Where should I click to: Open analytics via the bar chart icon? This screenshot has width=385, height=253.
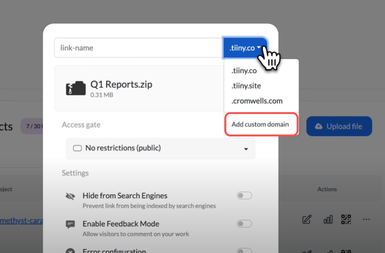[x=328, y=219]
